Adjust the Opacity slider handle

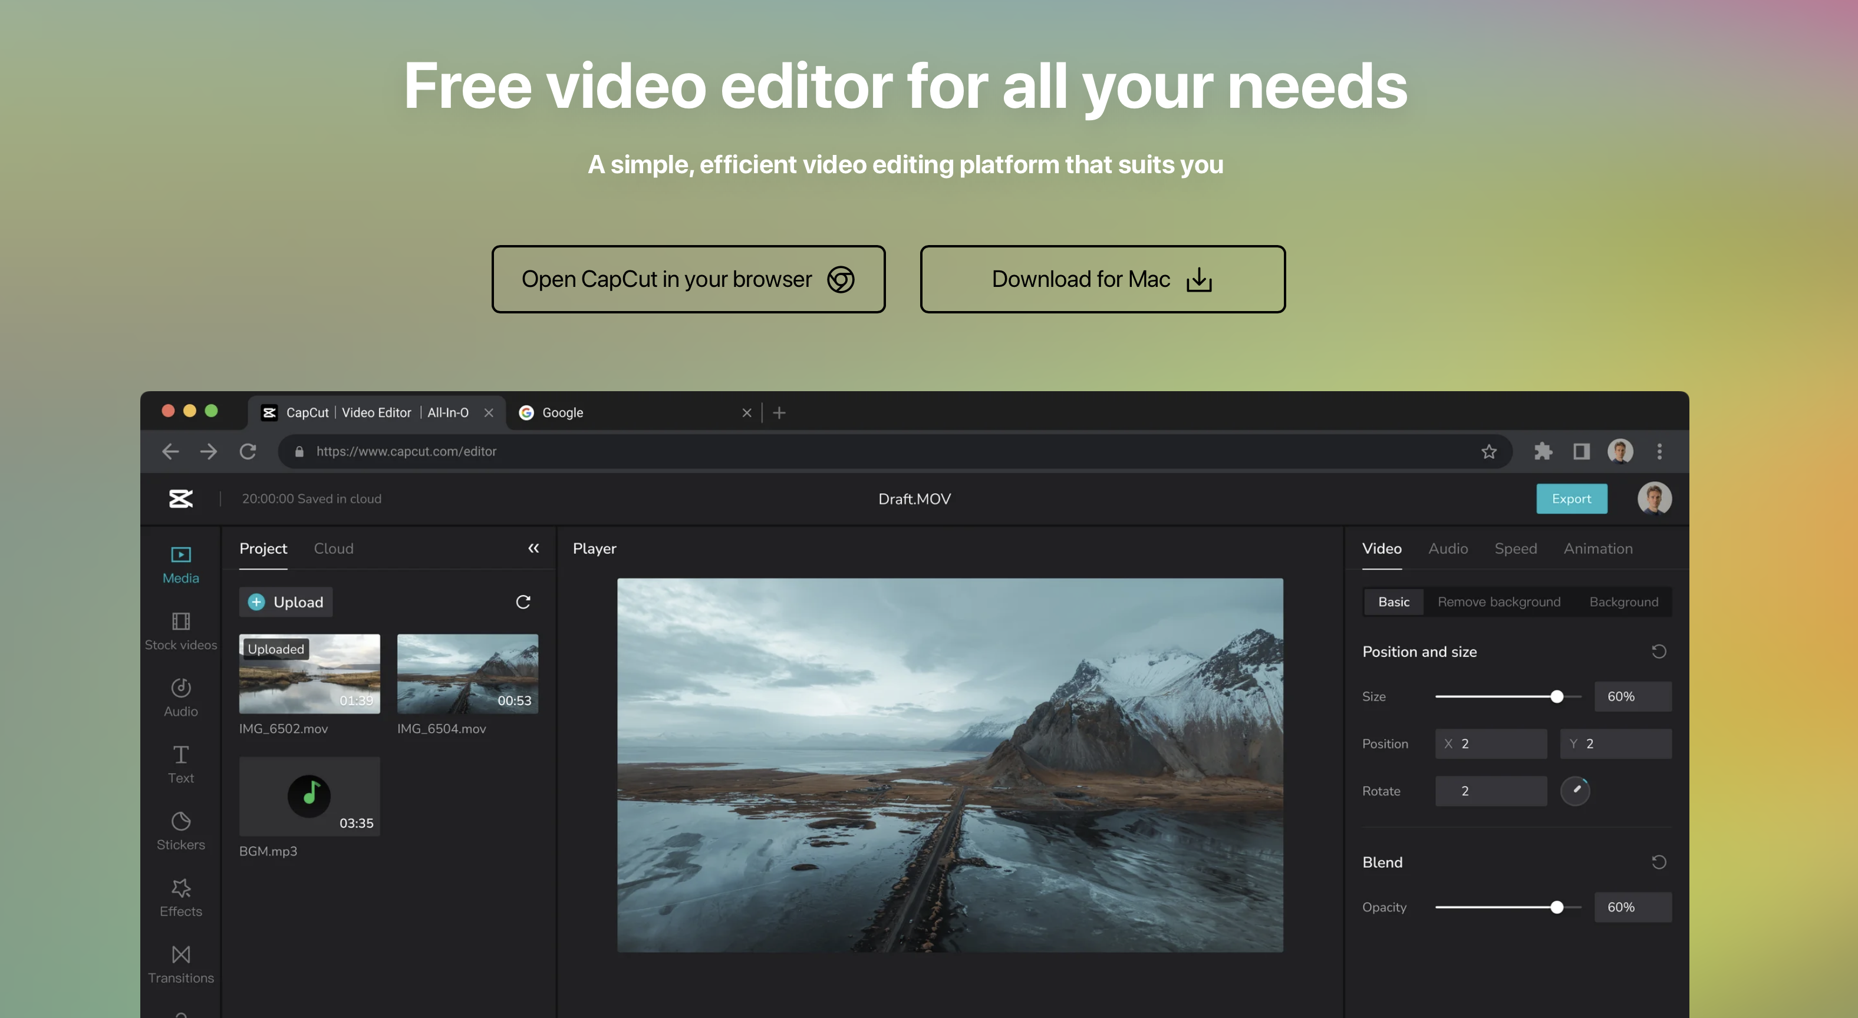1557,907
